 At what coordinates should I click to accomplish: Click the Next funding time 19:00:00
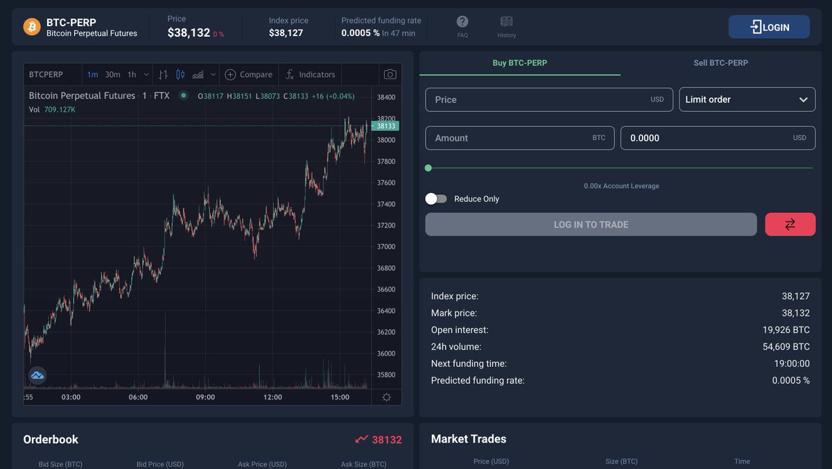(792, 364)
